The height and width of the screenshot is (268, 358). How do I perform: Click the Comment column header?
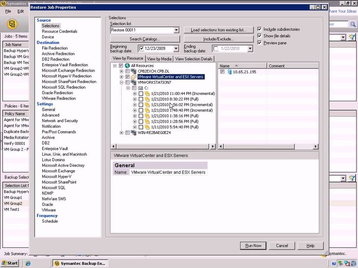click(x=293, y=66)
